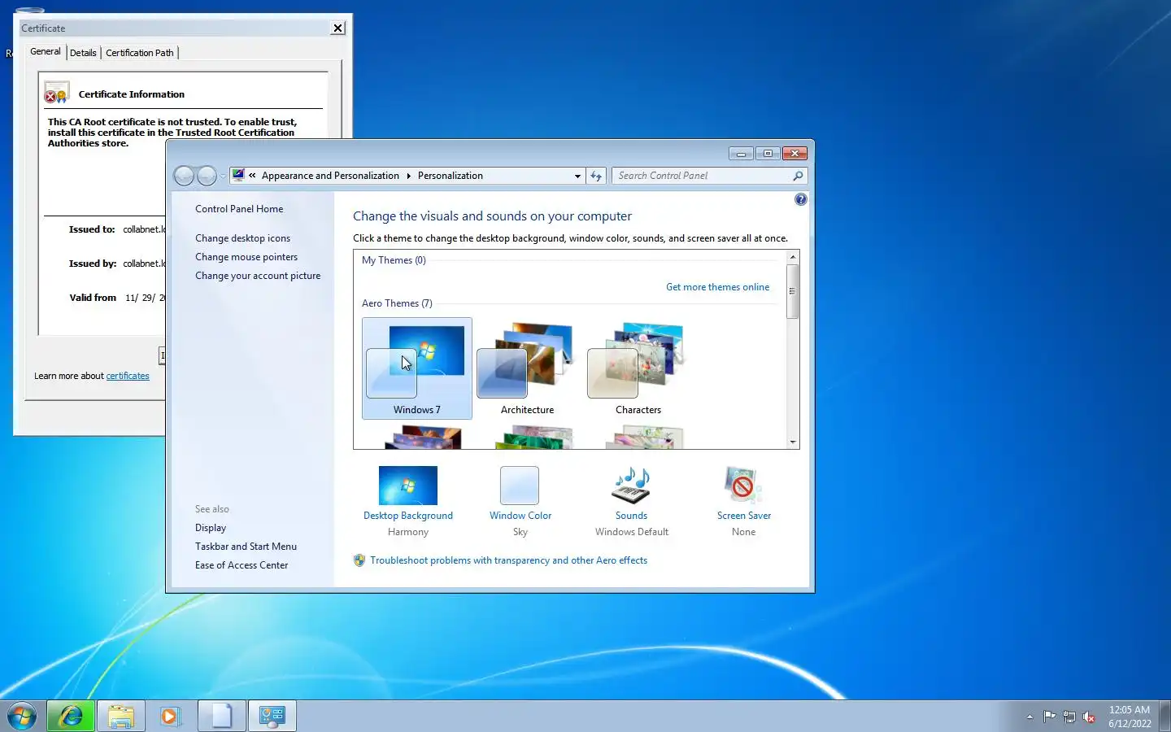
Task: Click the Screen Saver link text
Action: tap(744, 516)
